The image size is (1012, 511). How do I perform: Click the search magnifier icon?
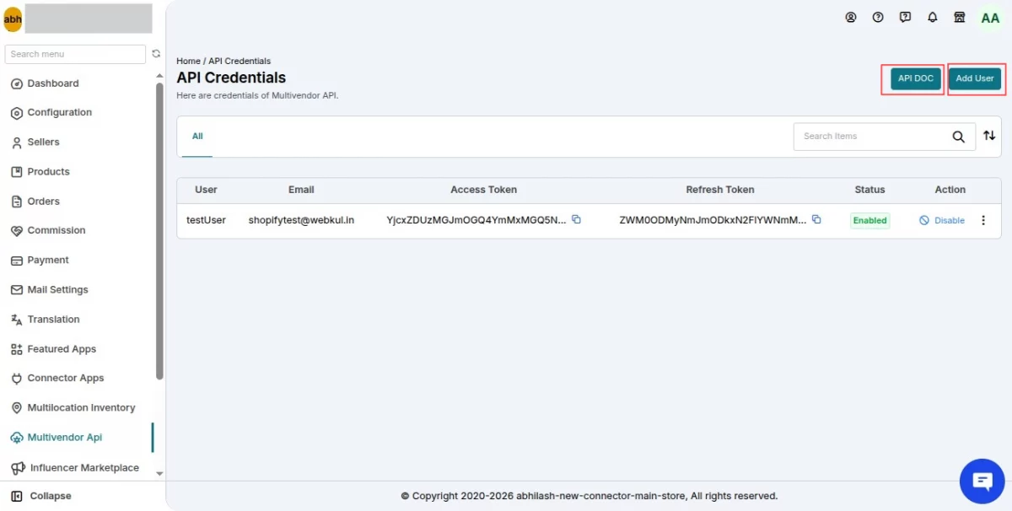[x=959, y=137]
